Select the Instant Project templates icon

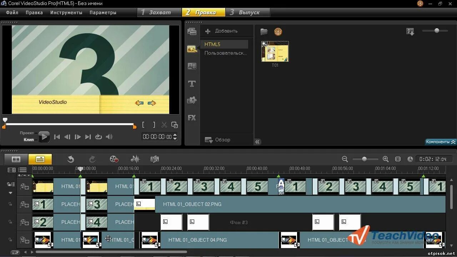(192, 49)
